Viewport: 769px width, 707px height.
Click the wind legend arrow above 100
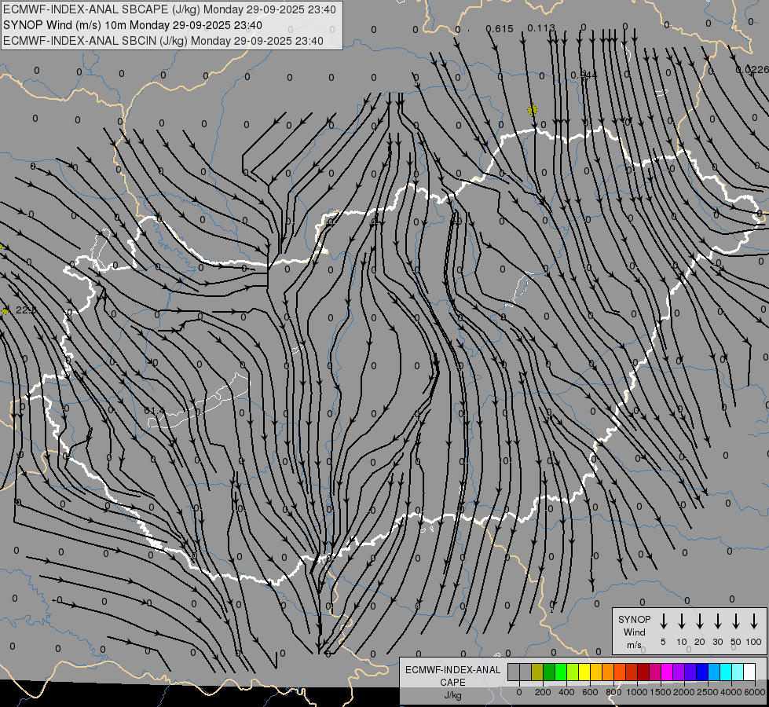[754, 621]
